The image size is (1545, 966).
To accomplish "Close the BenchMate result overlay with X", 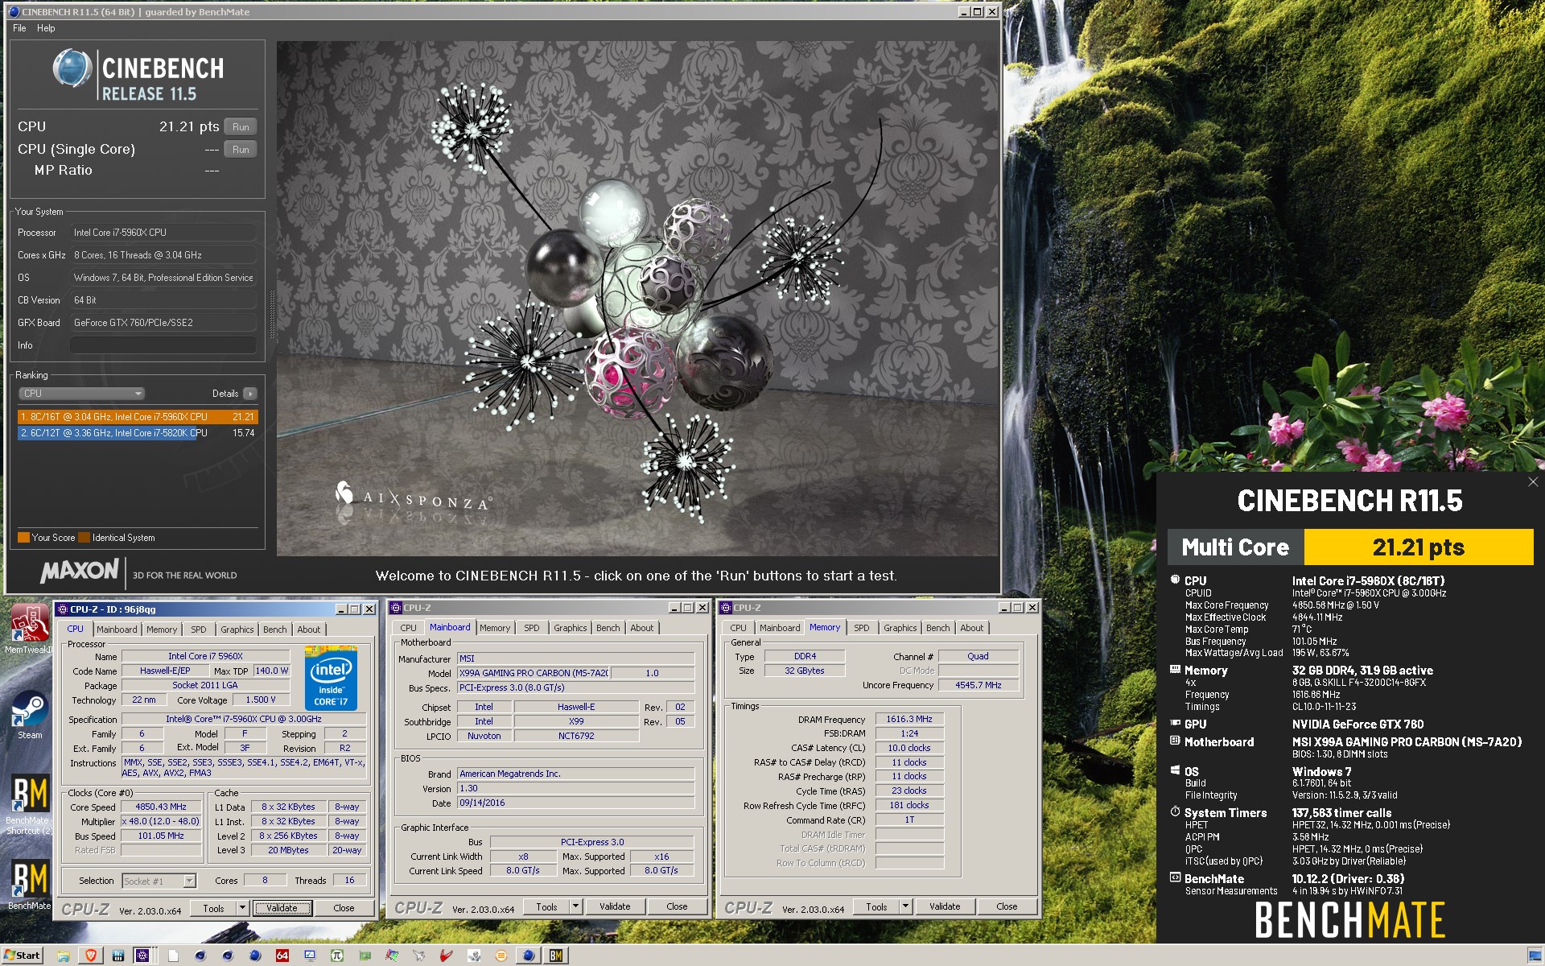I will (x=1533, y=482).
